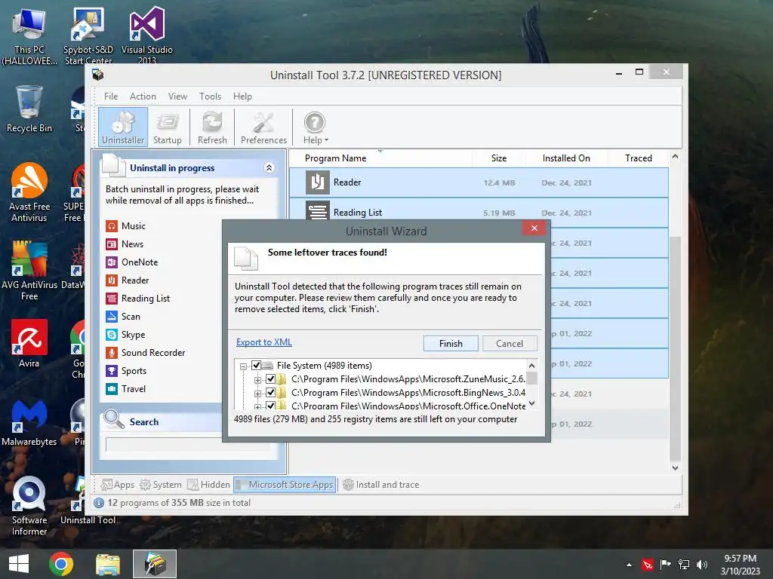Open the Malwarebytes desktop shortcut
The width and height of the screenshot is (773, 579).
(29, 422)
